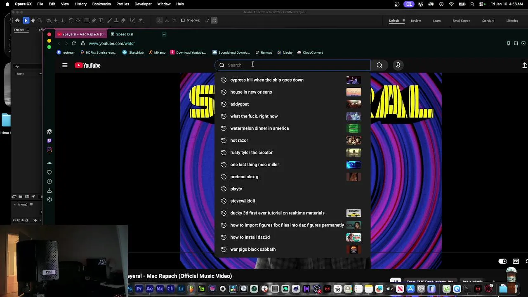Open the heart icon in Opera sidebar
This screenshot has height=297, width=528.
click(x=49, y=172)
